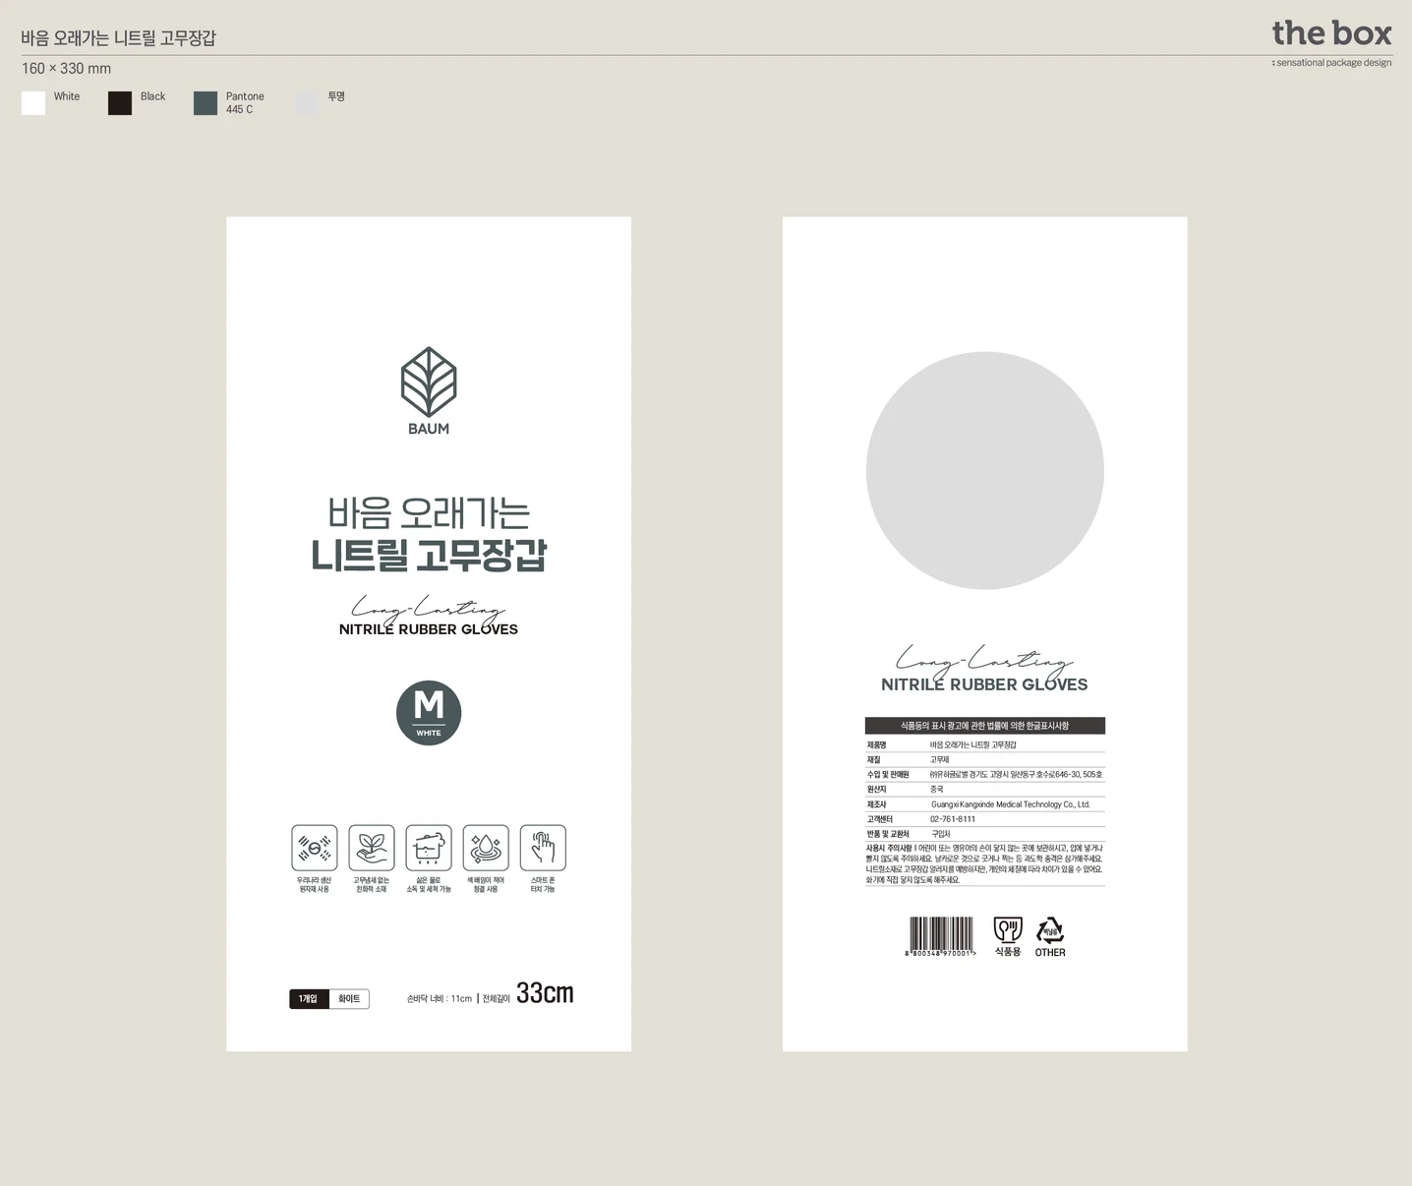Click the large gray circle window
Image resolution: width=1412 pixels, height=1186 pixels.
[x=985, y=471]
